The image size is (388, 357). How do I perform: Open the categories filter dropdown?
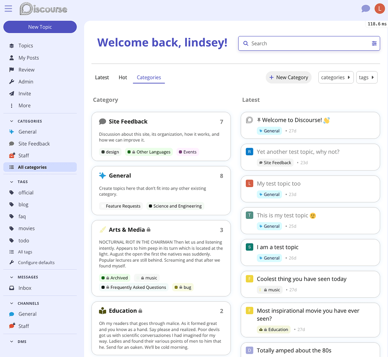[335, 77]
